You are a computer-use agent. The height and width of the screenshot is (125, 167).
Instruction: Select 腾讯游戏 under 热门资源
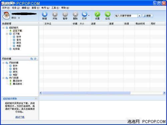17,84
